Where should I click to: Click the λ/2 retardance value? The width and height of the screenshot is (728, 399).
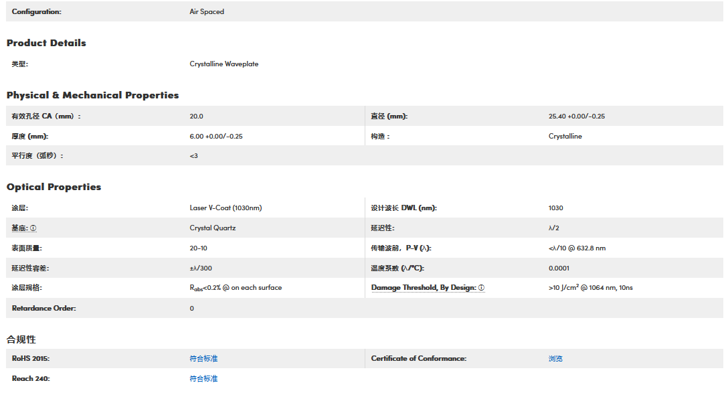[x=554, y=228]
